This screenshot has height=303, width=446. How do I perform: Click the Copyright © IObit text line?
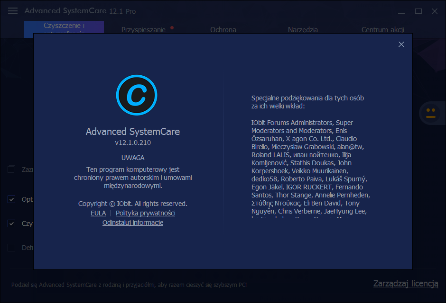(x=133, y=204)
